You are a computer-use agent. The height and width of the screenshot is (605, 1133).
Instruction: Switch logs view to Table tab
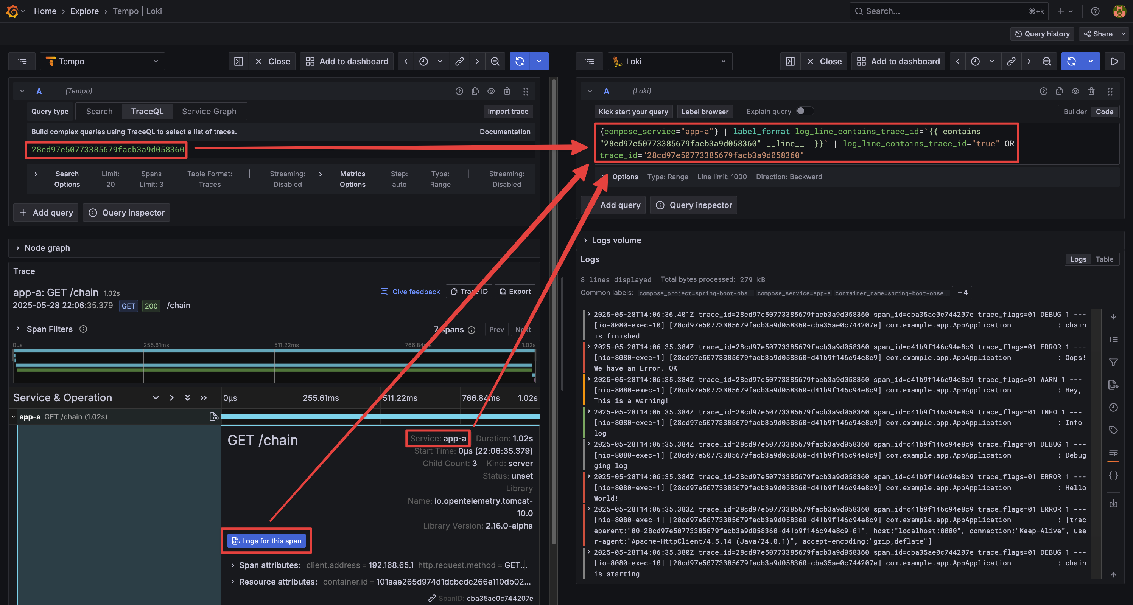click(x=1104, y=259)
